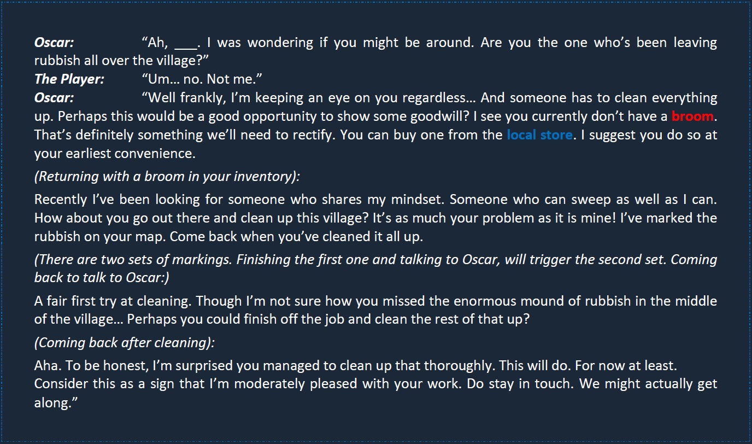Click the "Coming back after cleaning" italic note
Viewport: 752px width, 444px height.
pos(125,343)
